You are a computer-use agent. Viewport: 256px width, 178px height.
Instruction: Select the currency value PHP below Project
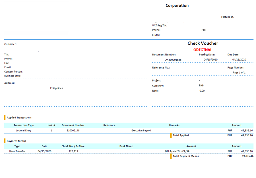click(x=201, y=86)
